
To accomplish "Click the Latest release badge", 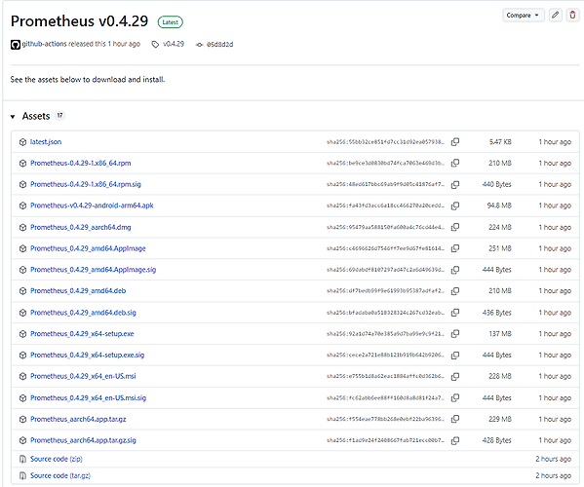I will coord(171,22).
